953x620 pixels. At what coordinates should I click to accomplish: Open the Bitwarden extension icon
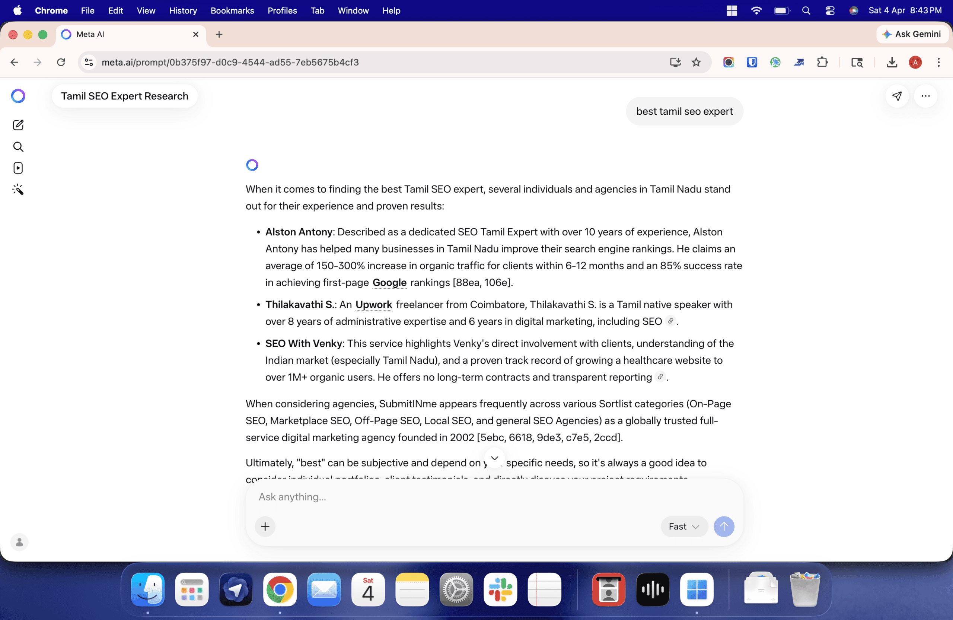(x=752, y=63)
